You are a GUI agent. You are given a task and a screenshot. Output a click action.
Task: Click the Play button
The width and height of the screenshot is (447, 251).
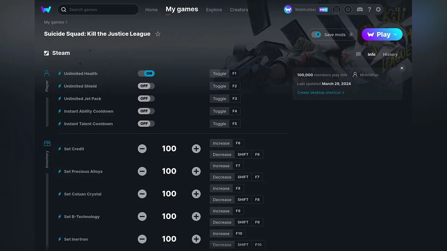[x=382, y=35]
